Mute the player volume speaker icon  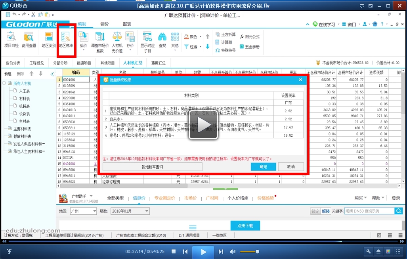pyautogui.click(x=233, y=252)
